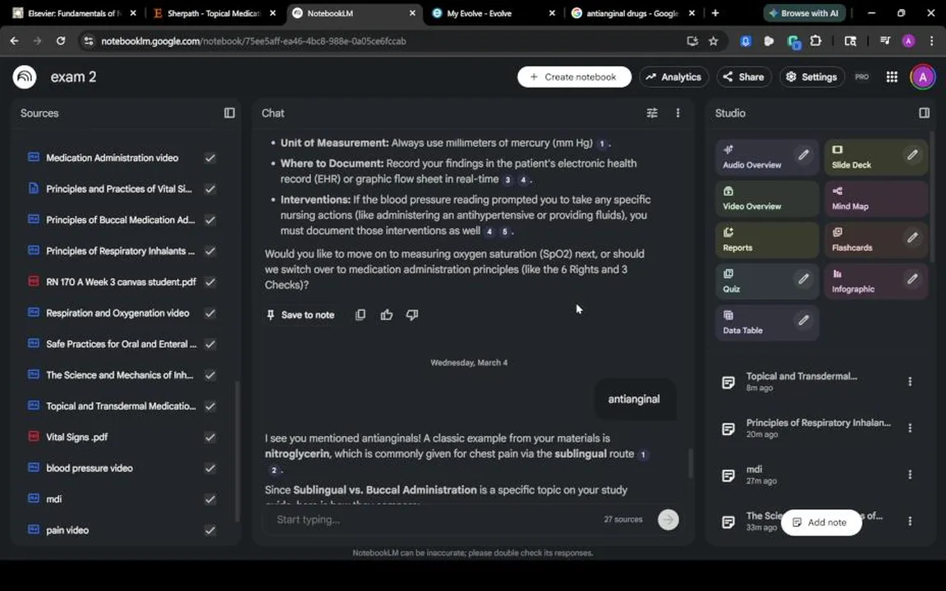Open menu for Topical and Transdermal note
The height and width of the screenshot is (591, 946).
pos(910,381)
